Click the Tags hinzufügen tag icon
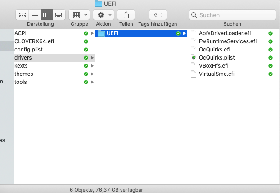Viewport: 280px width, 193px height. (x=158, y=15)
